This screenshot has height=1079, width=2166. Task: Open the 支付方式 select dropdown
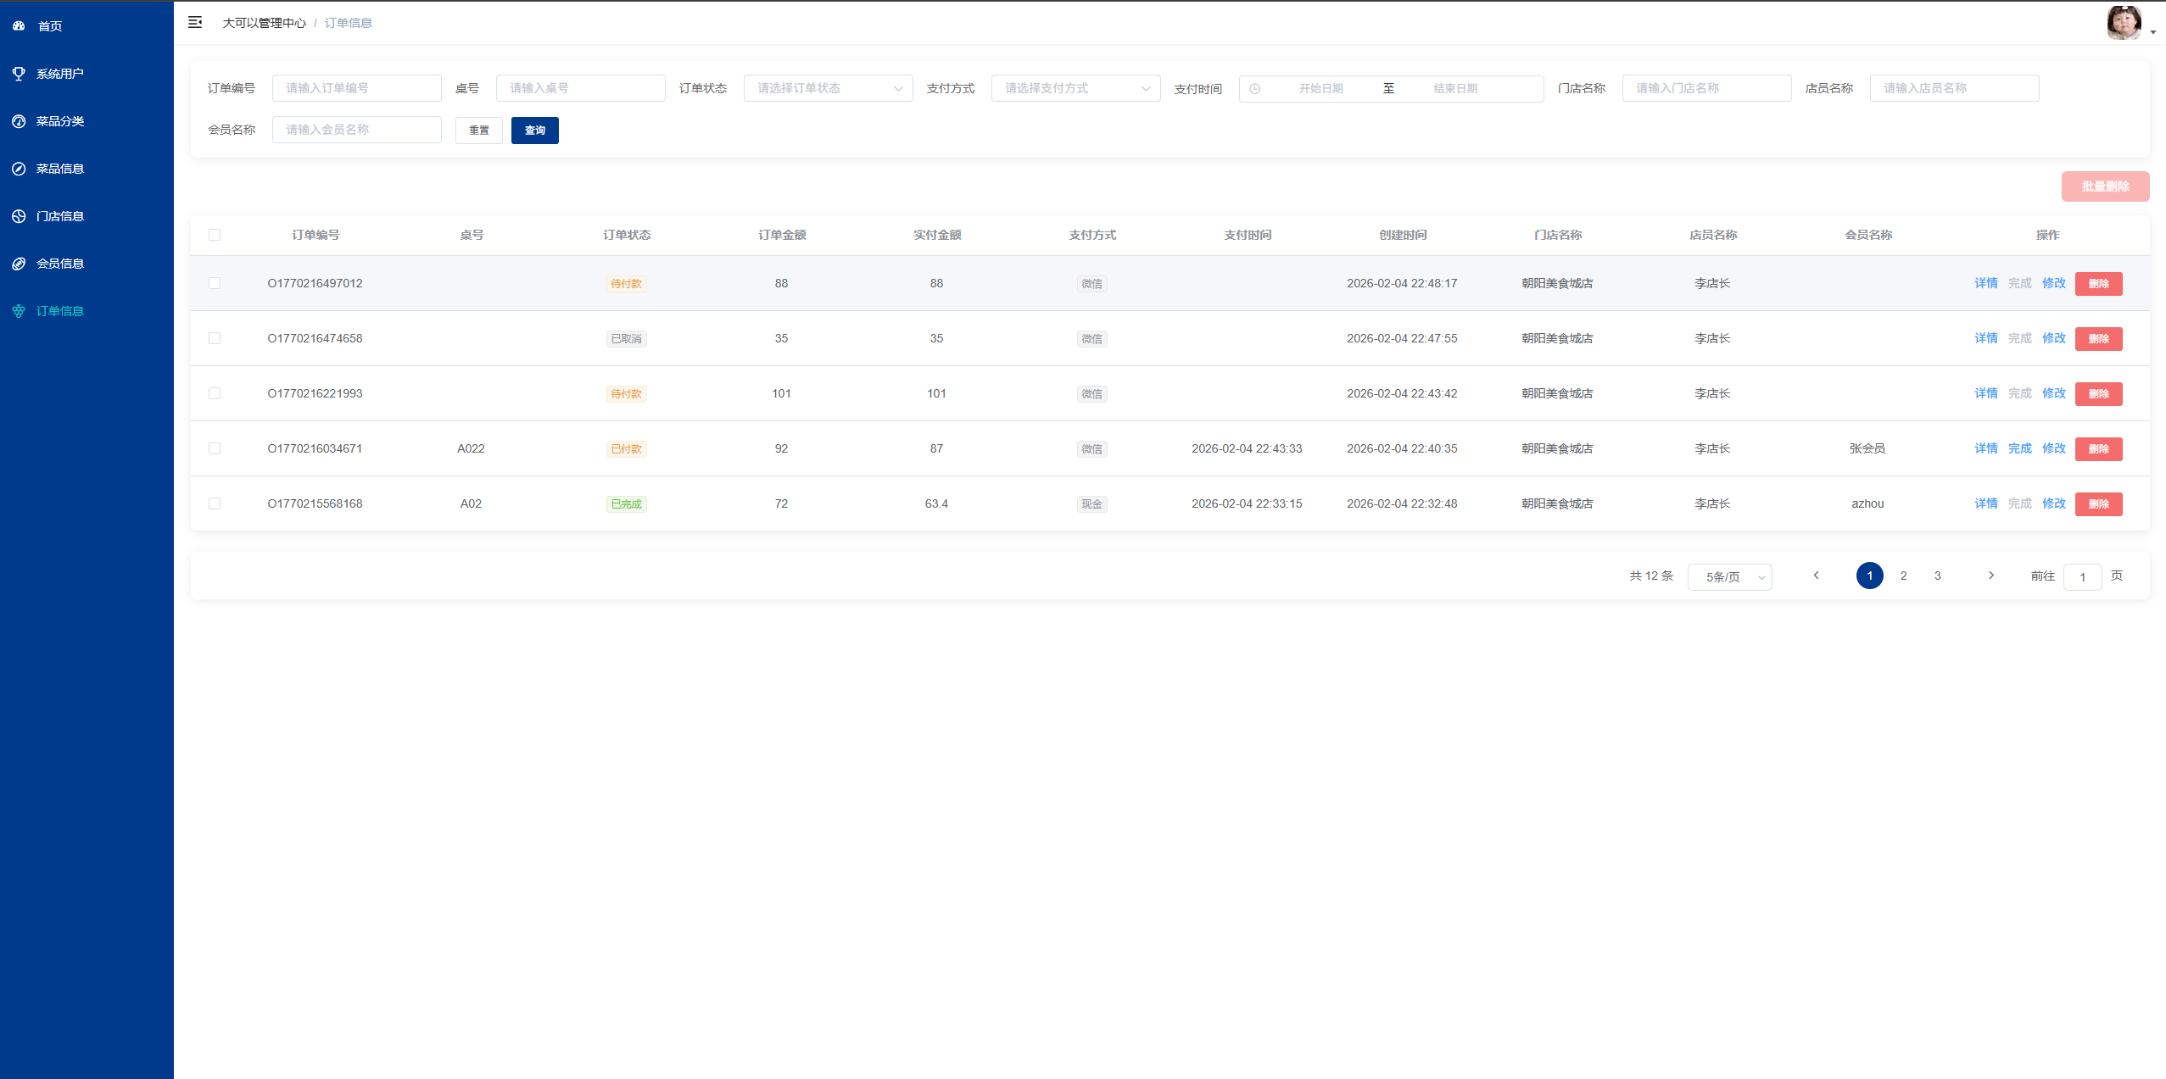click(x=1075, y=88)
